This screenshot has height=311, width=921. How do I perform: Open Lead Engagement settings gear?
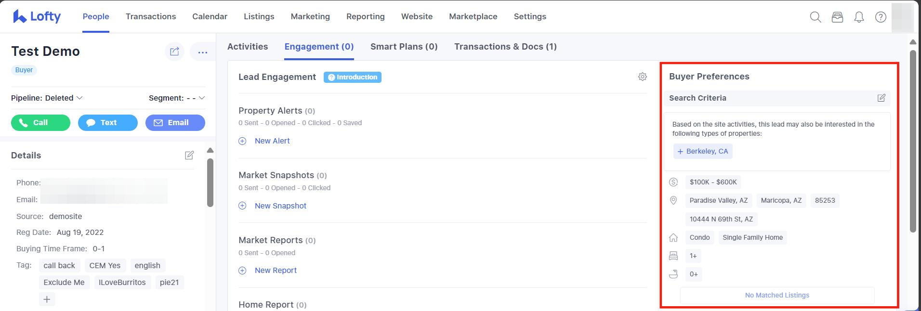(x=642, y=77)
